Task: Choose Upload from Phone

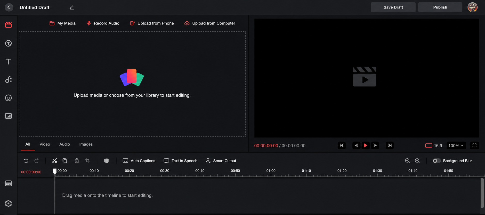Action: pos(152,23)
